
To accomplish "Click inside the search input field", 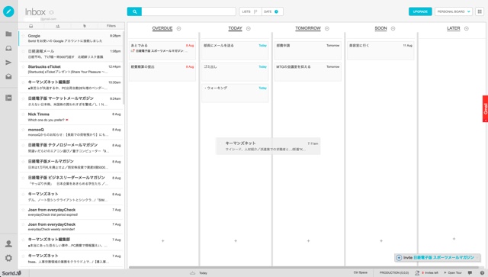I will click(188, 11).
